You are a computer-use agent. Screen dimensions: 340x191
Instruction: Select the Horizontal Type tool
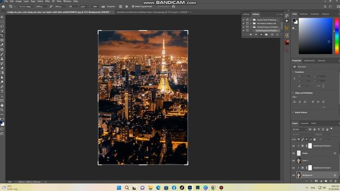tap(2, 91)
